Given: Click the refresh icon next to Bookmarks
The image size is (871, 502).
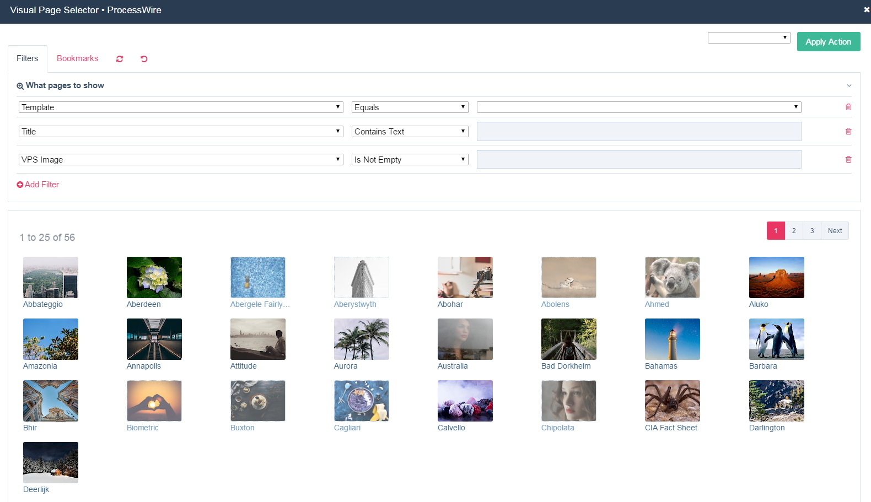Looking at the screenshot, I should pos(120,59).
